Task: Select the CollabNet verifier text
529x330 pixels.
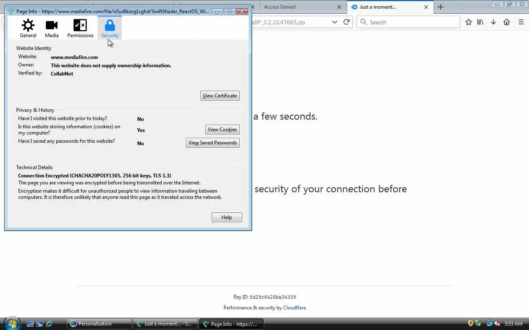Action: coord(62,74)
